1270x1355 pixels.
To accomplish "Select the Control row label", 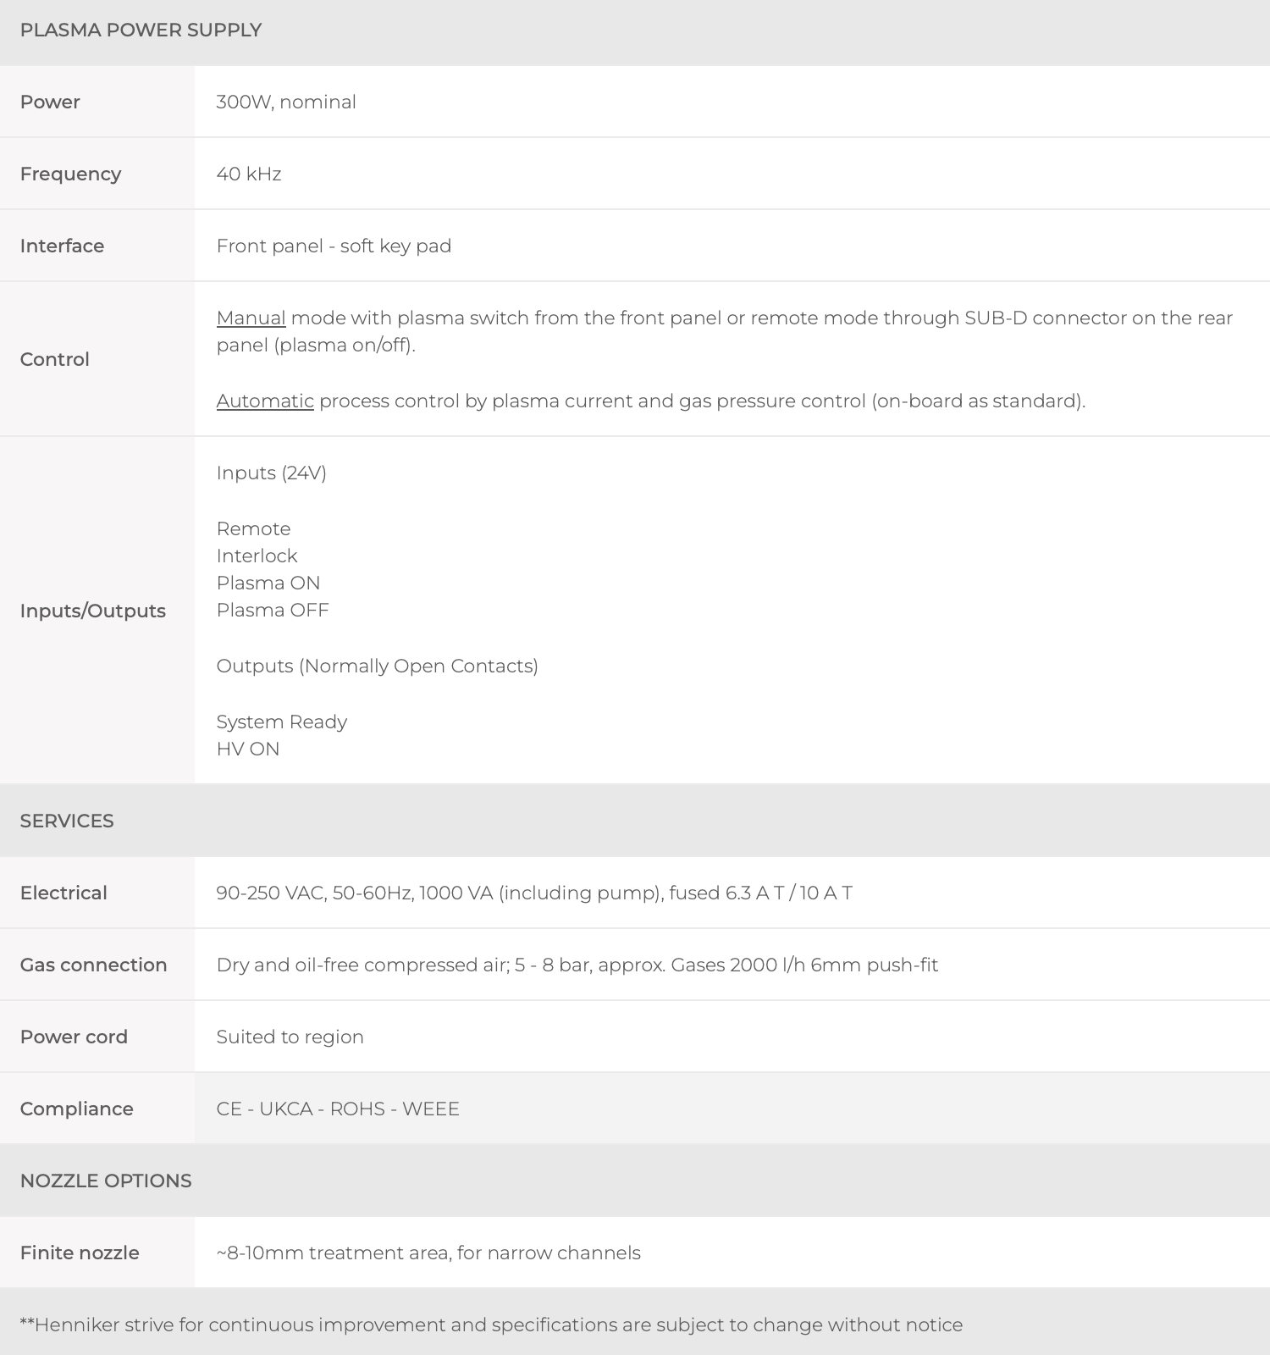I will (x=55, y=359).
